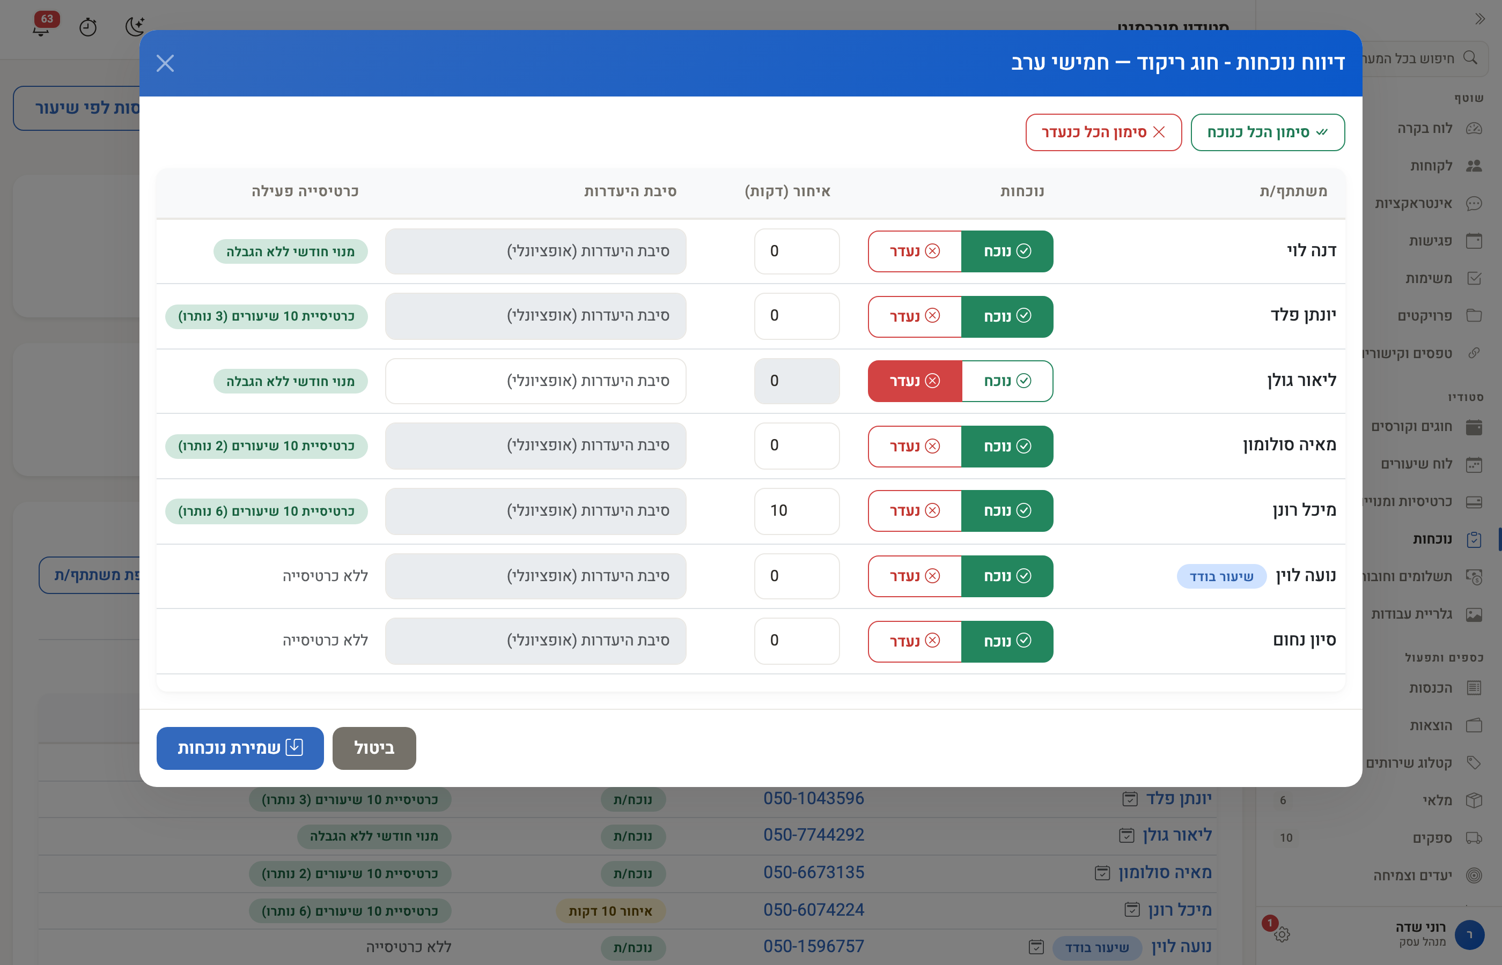Mark נועה לוין as נעדר

915,576
